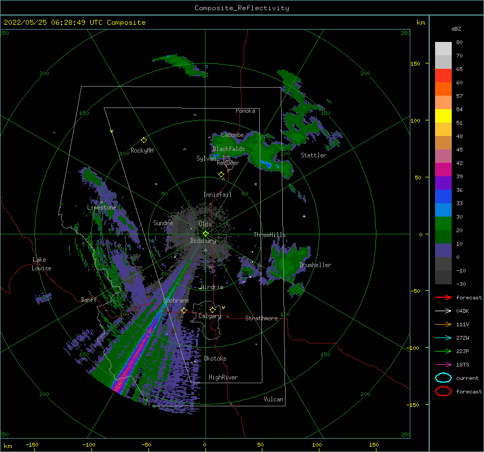Viewport: 484px width, 452px height.
Task: Click the Innisfail town label
Action: [217, 195]
